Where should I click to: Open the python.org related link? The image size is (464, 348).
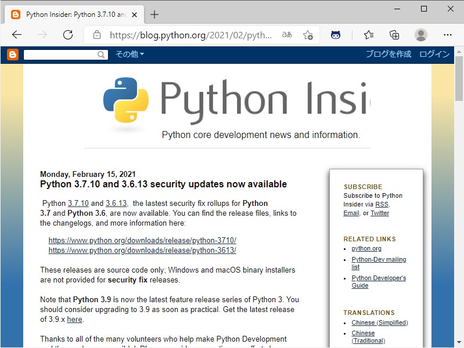click(x=366, y=249)
